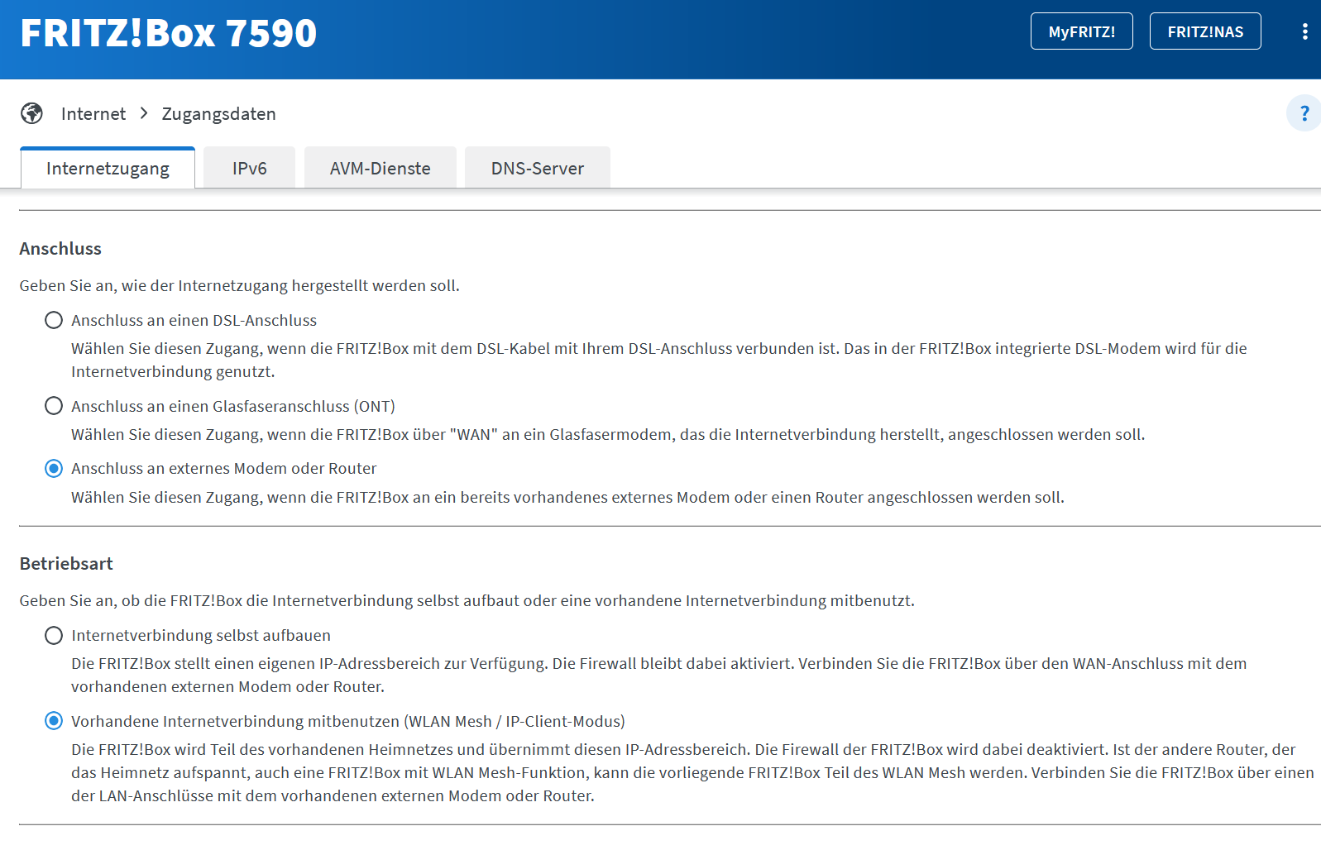Select the Internetzugang tab
This screenshot has height=850, width=1321.
coord(108,168)
